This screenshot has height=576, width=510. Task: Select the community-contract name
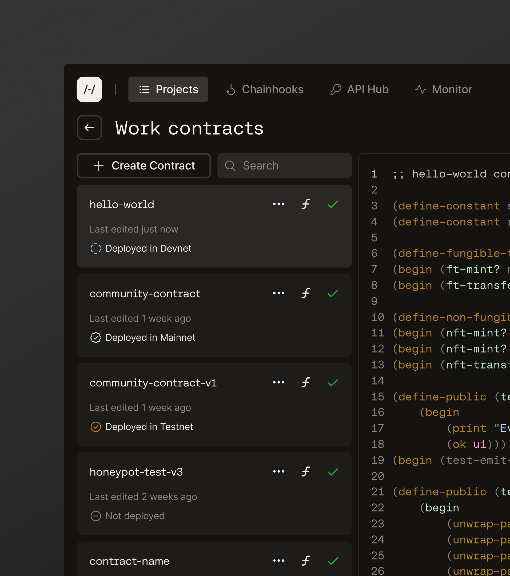pyautogui.click(x=145, y=294)
